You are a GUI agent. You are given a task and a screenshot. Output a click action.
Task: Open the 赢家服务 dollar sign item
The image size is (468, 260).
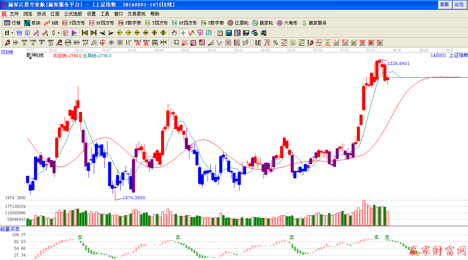314,23
